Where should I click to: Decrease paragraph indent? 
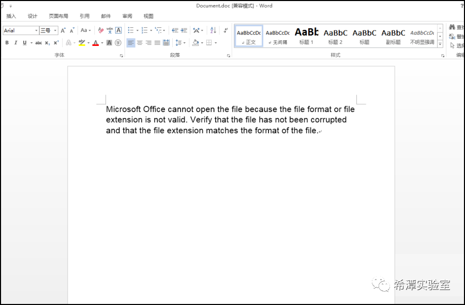(x=175, y=30)
